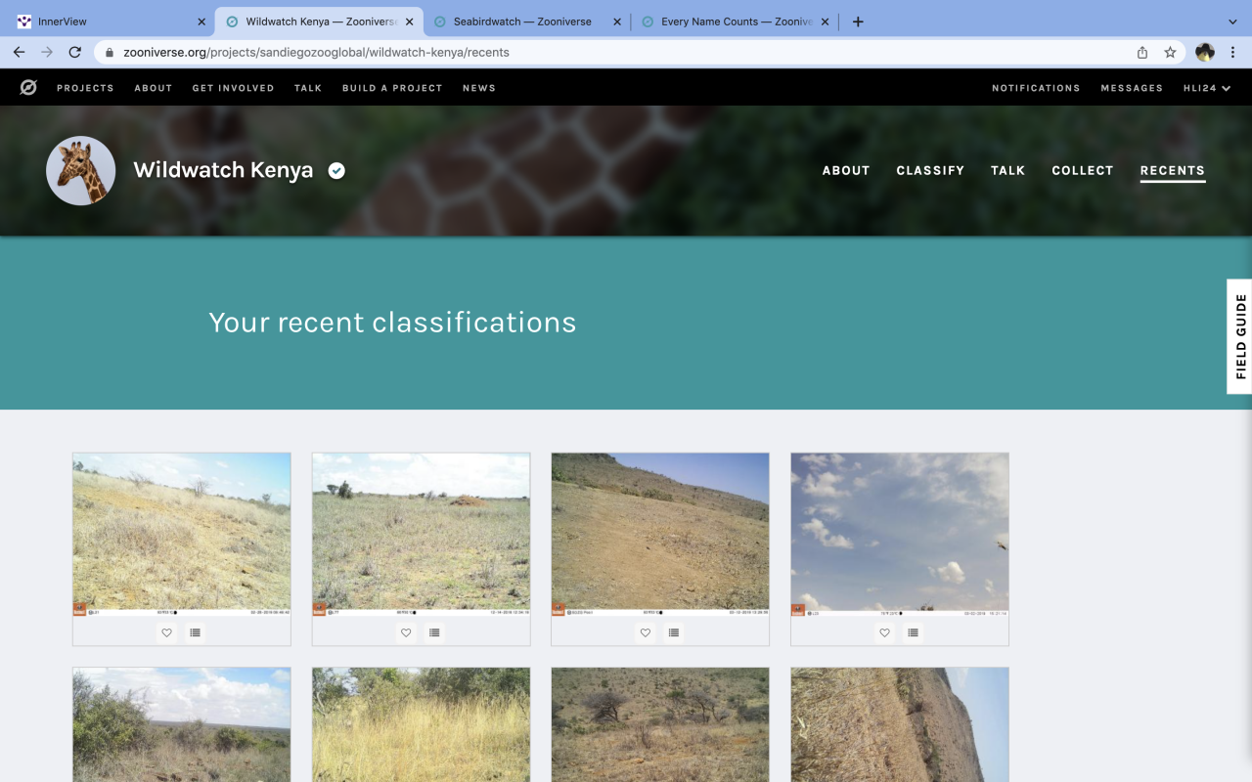This screenshot has height=782, width=1252.
Task: Favorite the first classification thumbnail
Action: (x=167, y=632)
